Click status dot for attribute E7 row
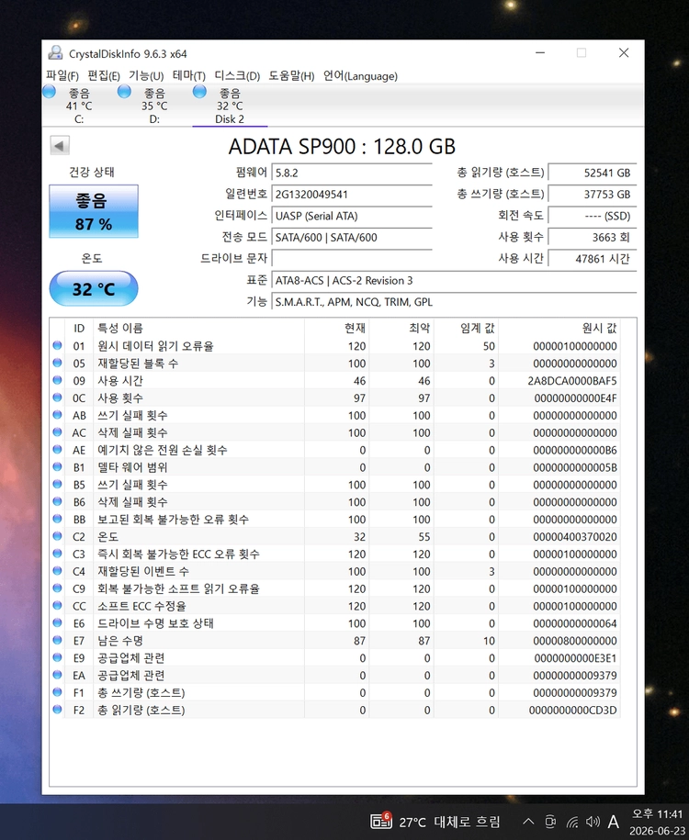The width and height of the screenshot is (689, 840). click(x=57, y=640)
